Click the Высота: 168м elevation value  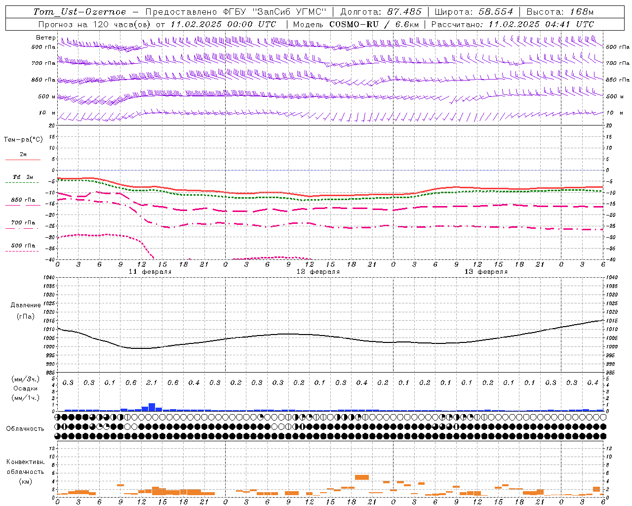coord(560,12)
